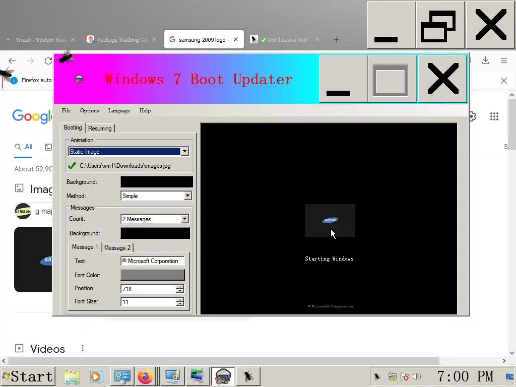Open the monitor personalization taskbar item
Image resolution: width=516 pixels, height=387 pixels.
coord(173,376)
